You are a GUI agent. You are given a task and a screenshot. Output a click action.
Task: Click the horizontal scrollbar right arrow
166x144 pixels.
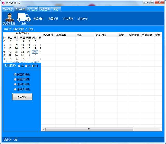(x=160, y=129)
